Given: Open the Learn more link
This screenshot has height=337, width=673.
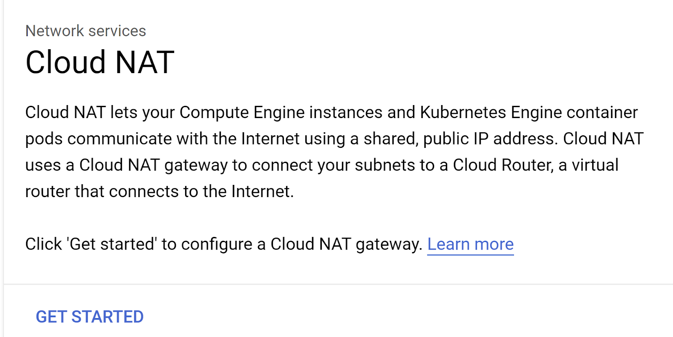Looking at the screenshot, I should [470, 244].
